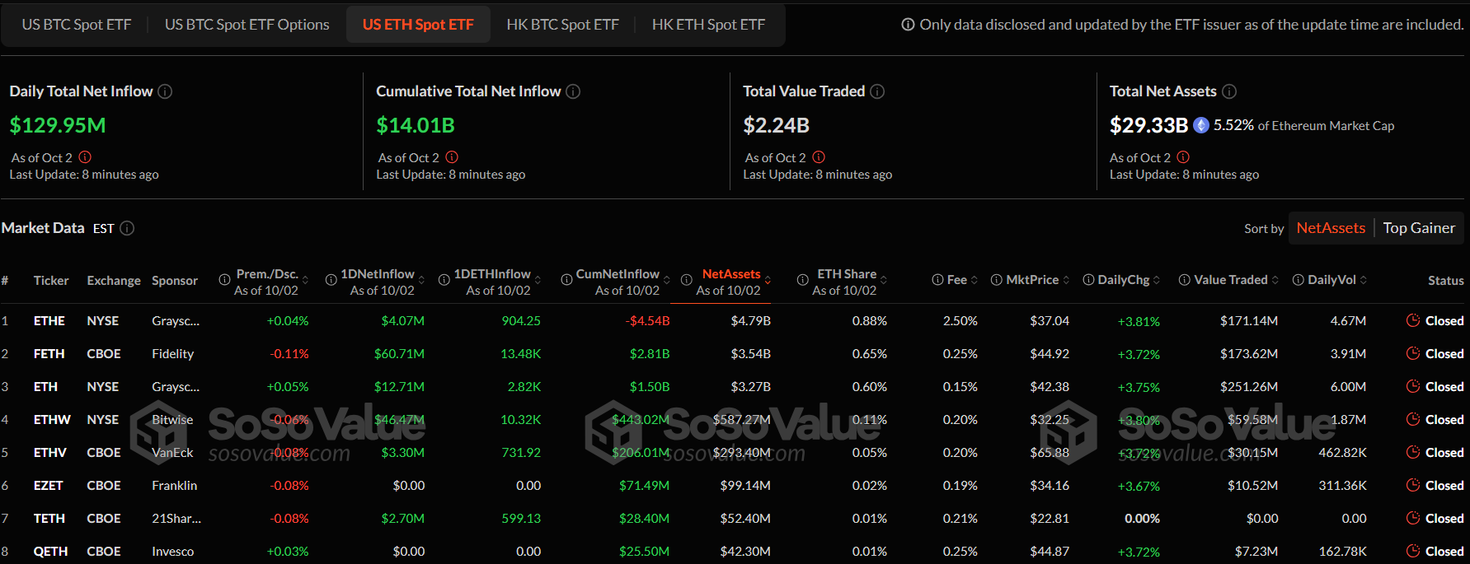Click red alert icon beside Total Net Assets date
Image resolution: width=1470 pixels, height=564 pixels.
tap(1183, 157)
